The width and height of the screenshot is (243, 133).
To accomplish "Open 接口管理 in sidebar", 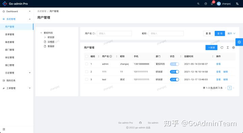I will click(x=17, y=65).
